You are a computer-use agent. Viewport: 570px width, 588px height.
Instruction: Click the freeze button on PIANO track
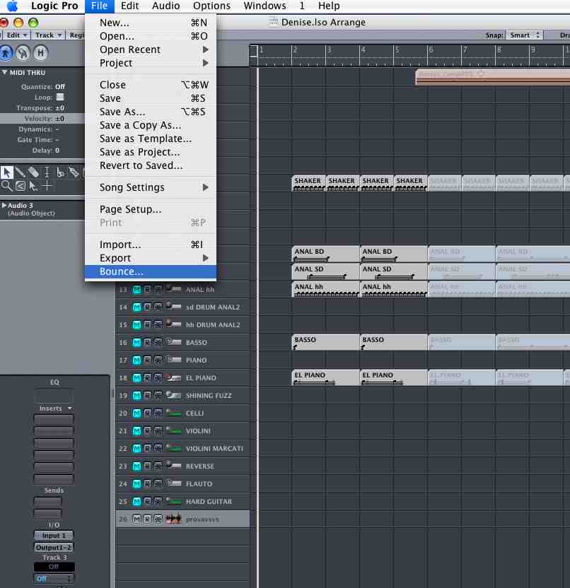[158, 360]
